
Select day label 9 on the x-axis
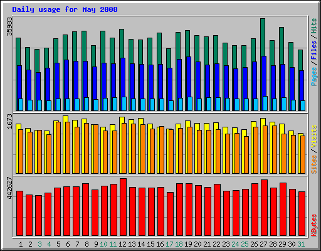(96, 244)
